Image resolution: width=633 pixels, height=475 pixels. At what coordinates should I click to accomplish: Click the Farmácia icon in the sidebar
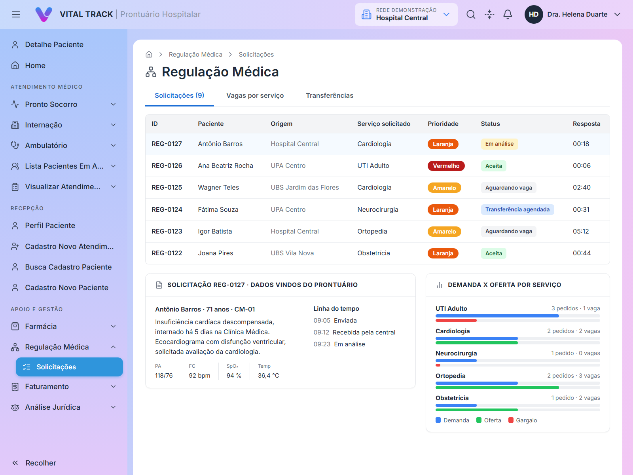(15, 326)
